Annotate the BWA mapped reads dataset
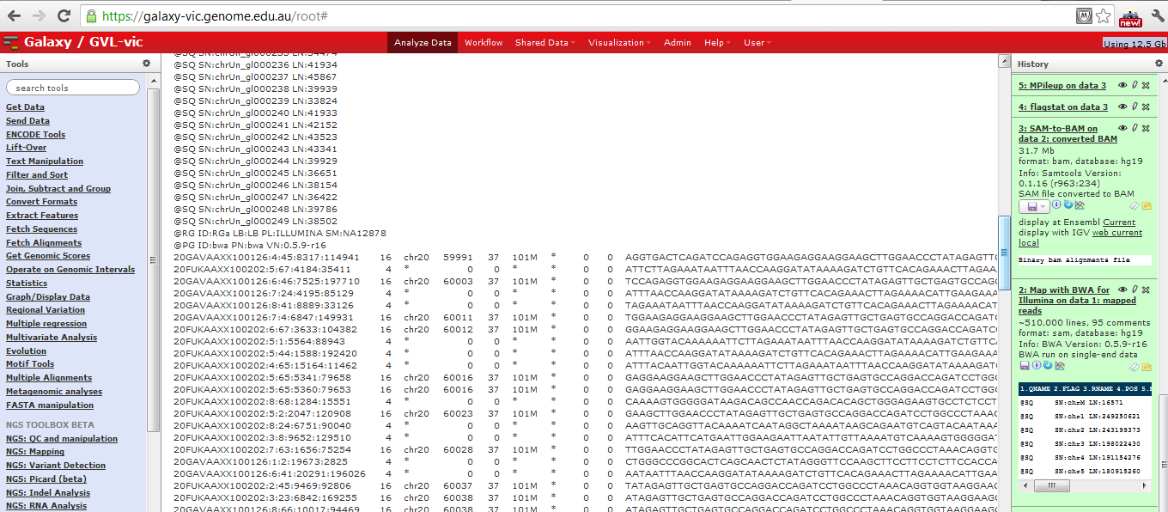1168x512 pixels. (x=1147, y=365)
